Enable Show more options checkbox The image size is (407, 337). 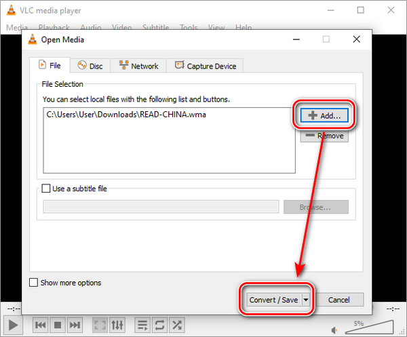point(33,283)
